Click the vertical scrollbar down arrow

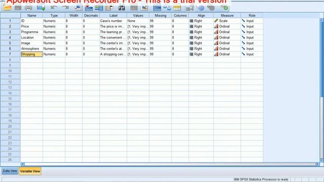click(321, 160)
